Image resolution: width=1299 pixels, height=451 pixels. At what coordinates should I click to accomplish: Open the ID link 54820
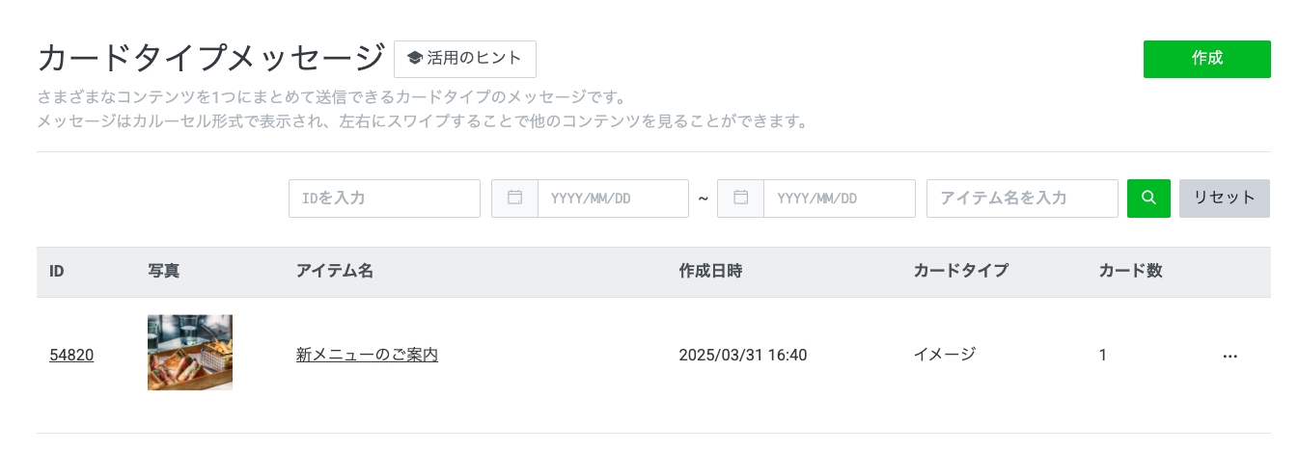tap(71, 355)
